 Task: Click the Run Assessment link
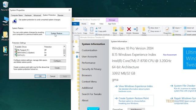(x=170, y=55)
